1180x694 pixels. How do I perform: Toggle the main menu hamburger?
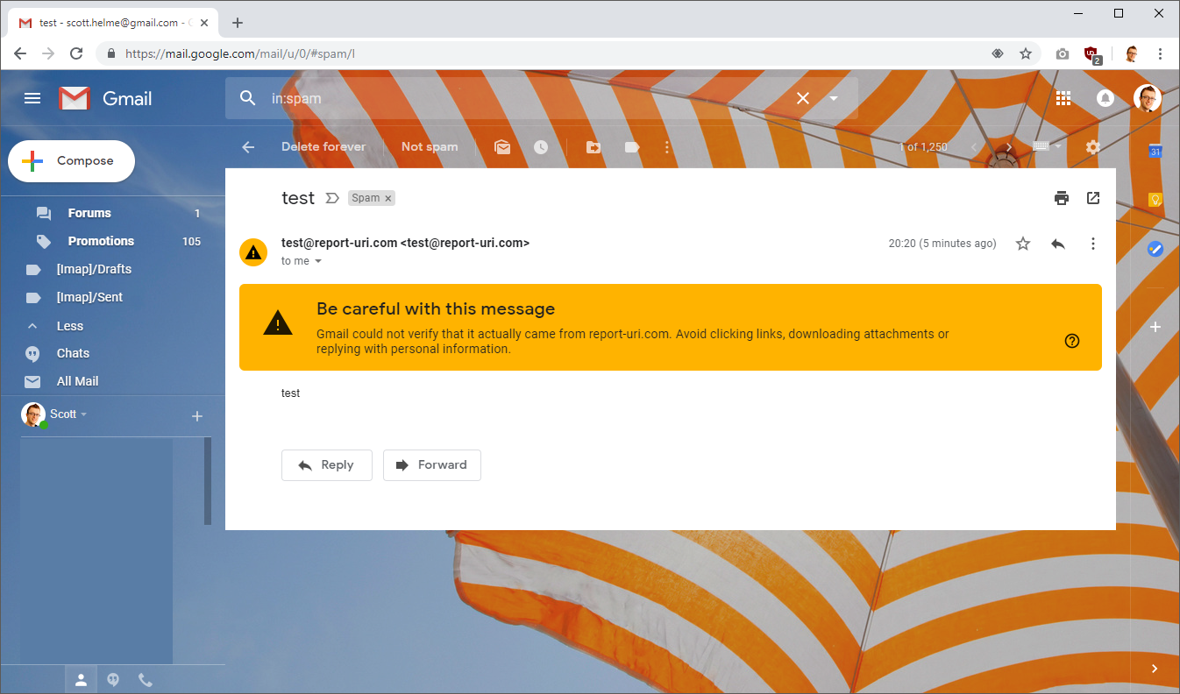click(32, 98)
